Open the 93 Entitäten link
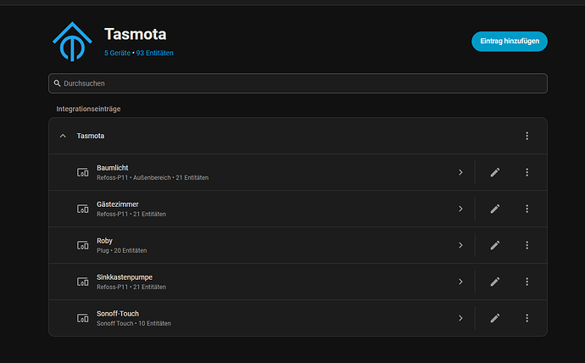The height and width of the screenshot is (363, 585). coord(155,53)
